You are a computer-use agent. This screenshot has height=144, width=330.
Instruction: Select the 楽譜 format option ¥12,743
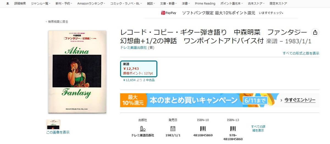tap(139, 69)
